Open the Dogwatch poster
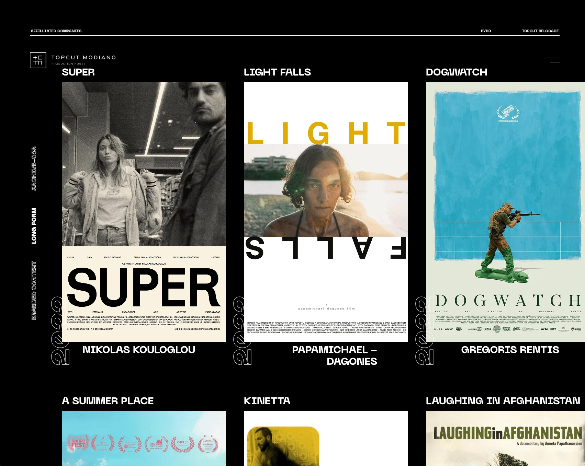 (x=505, y=212)
